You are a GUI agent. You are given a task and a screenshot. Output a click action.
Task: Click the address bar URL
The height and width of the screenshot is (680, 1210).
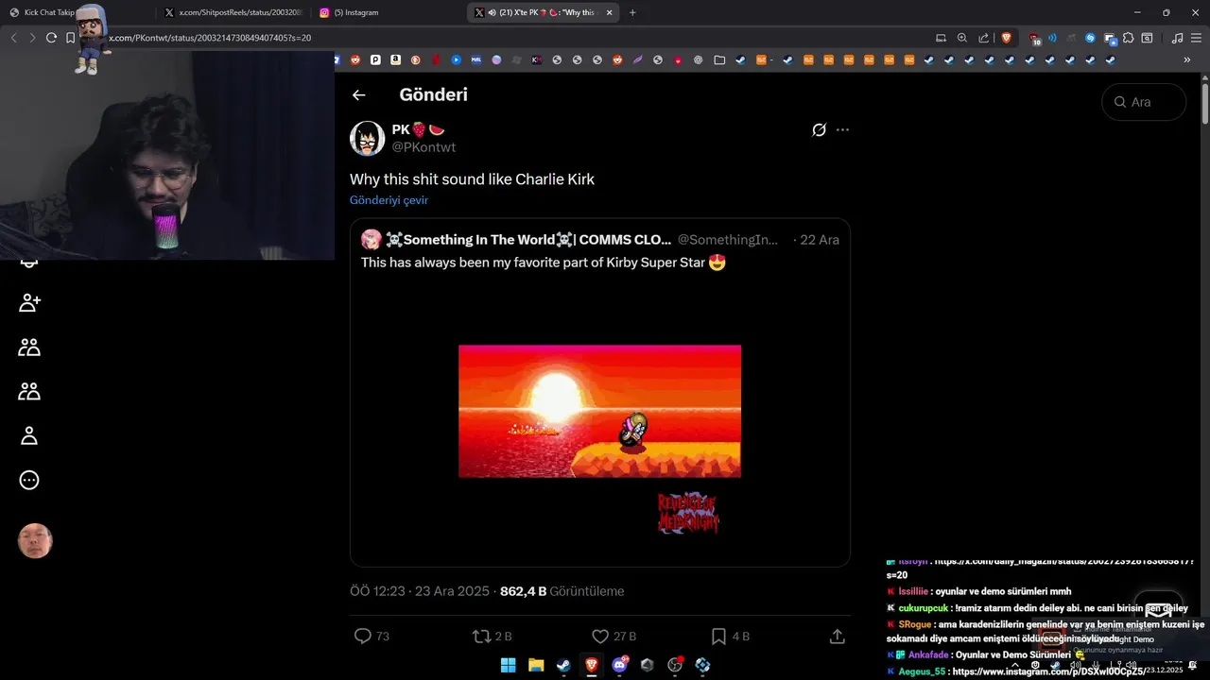click(x=210, y=38)
